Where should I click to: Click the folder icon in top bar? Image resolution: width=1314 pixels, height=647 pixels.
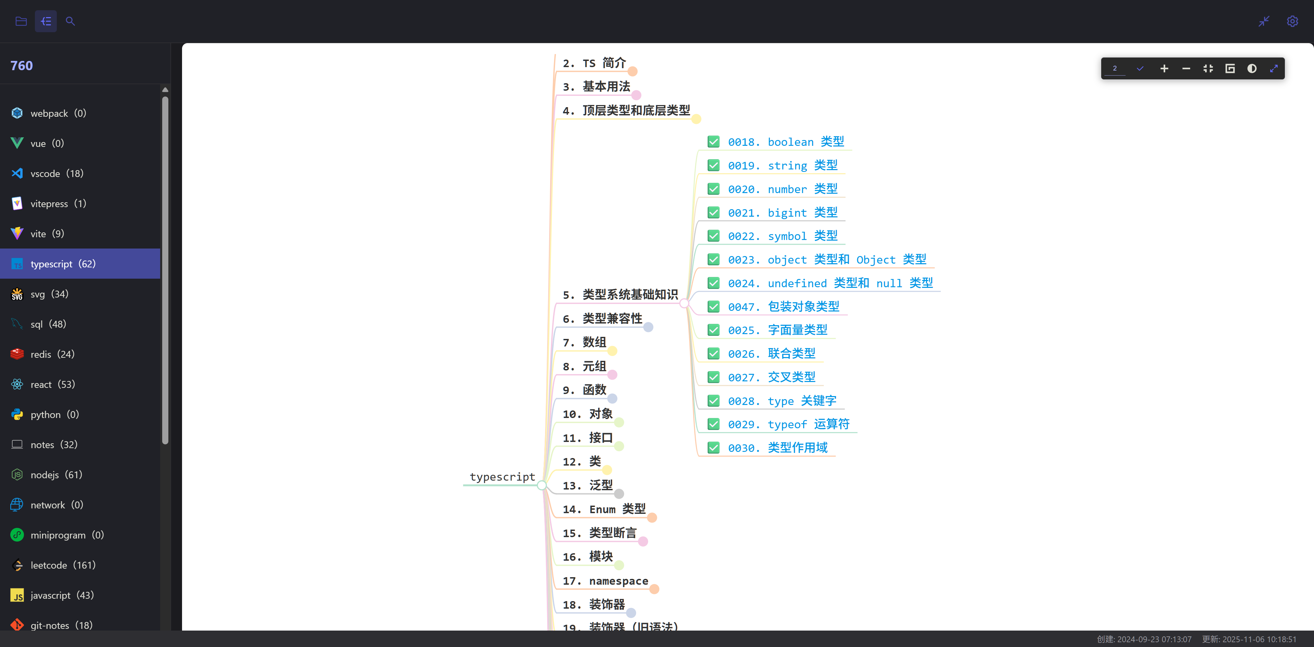pyautogui.click(x=21, y=22)
